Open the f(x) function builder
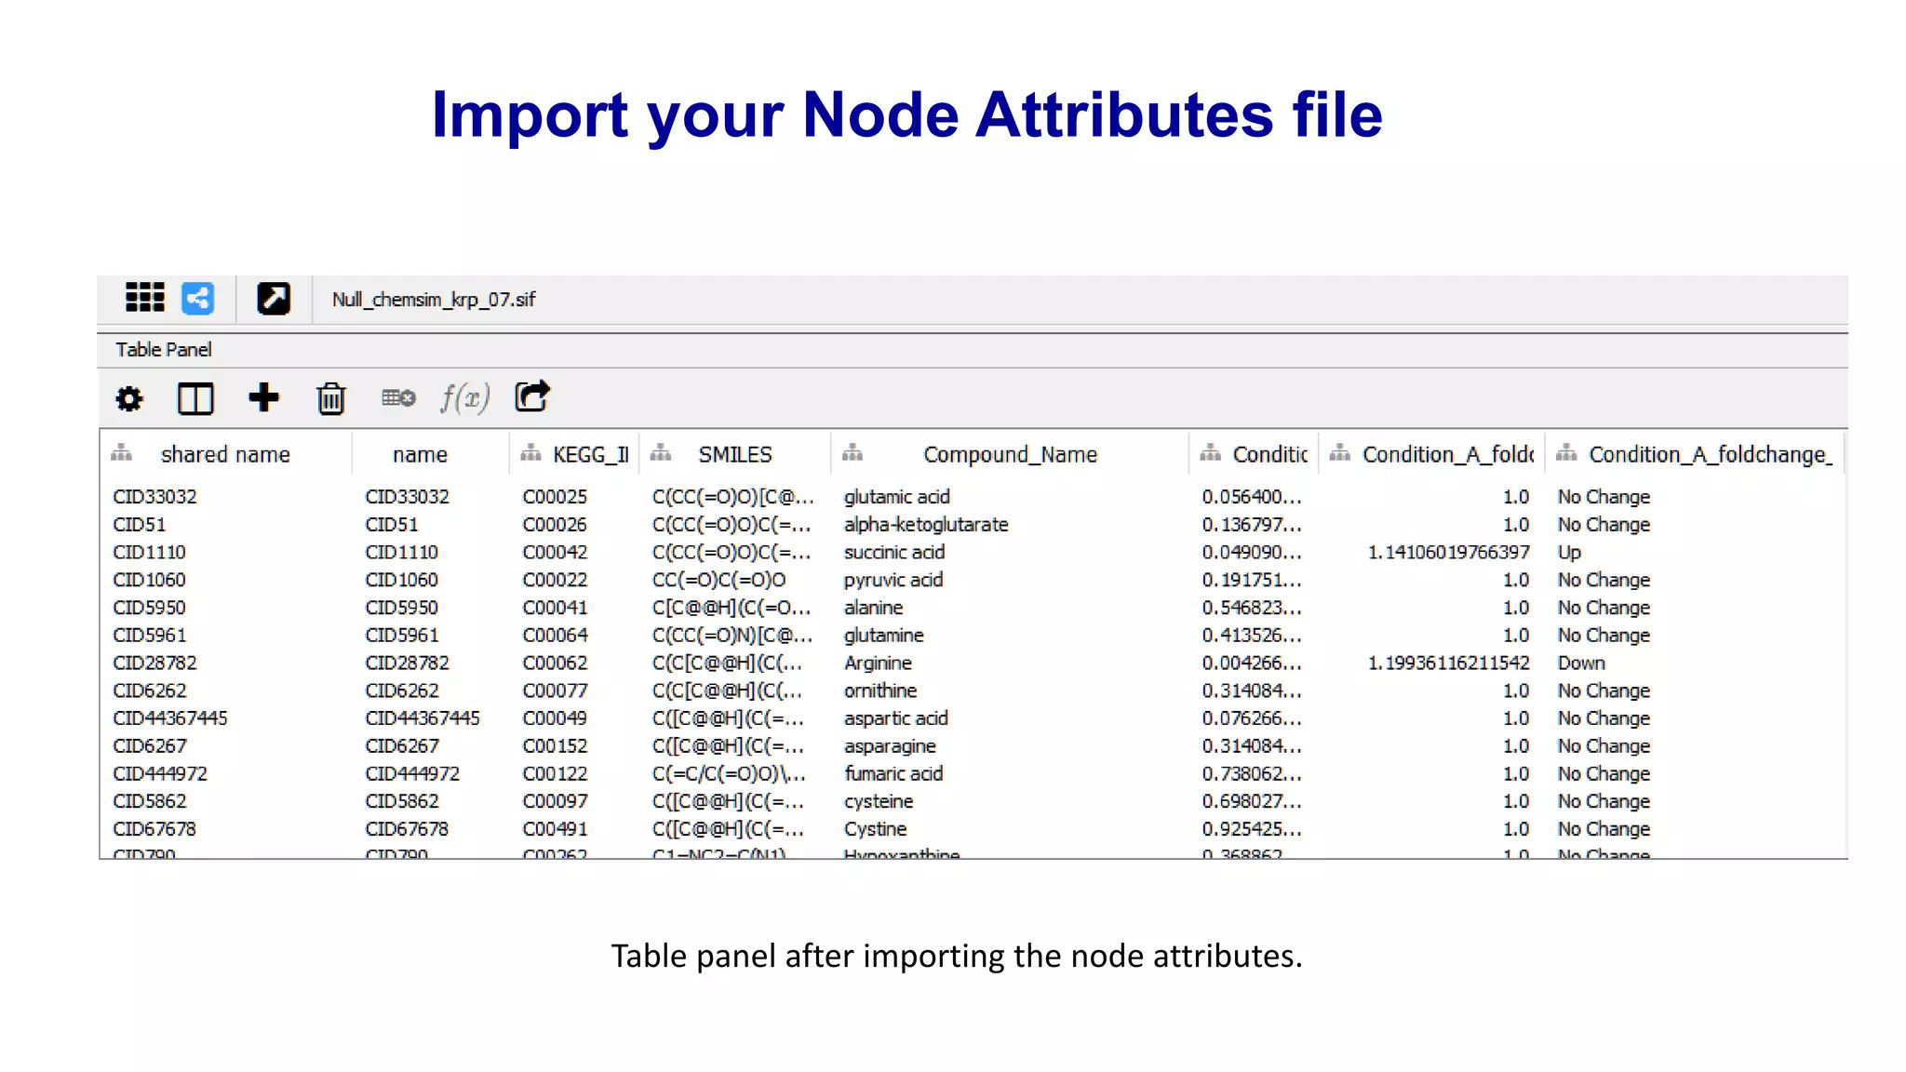 [x=464, y=398]
